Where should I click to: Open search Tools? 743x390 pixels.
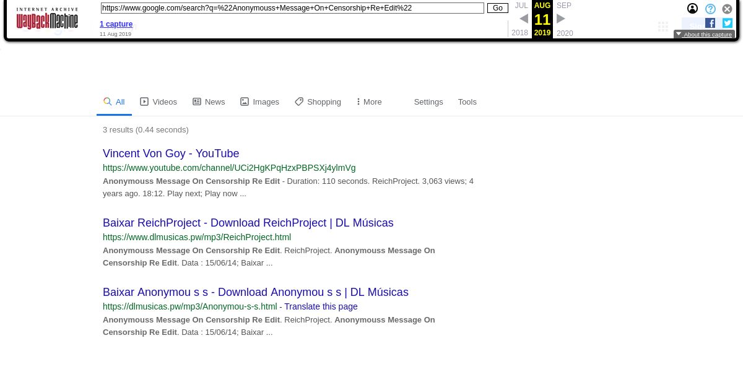tap(467, 102)
